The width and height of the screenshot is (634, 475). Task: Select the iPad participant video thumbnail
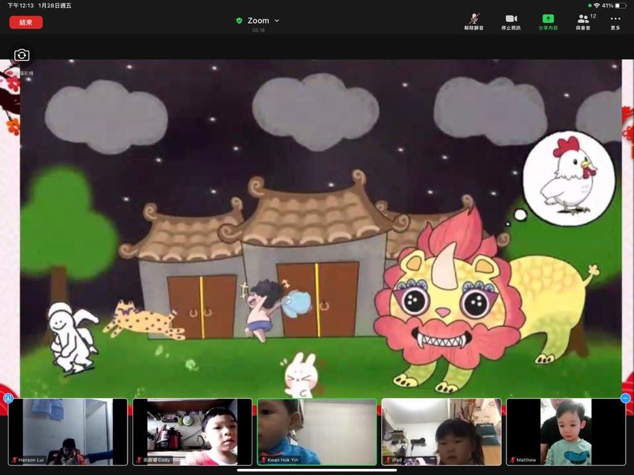441,431
